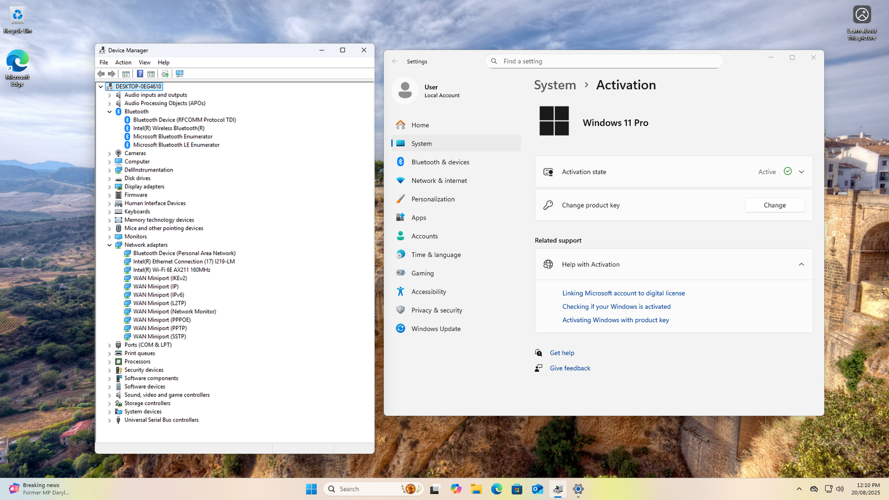Select WAN Miniport (PPTP) adapter

coord(160,328)
